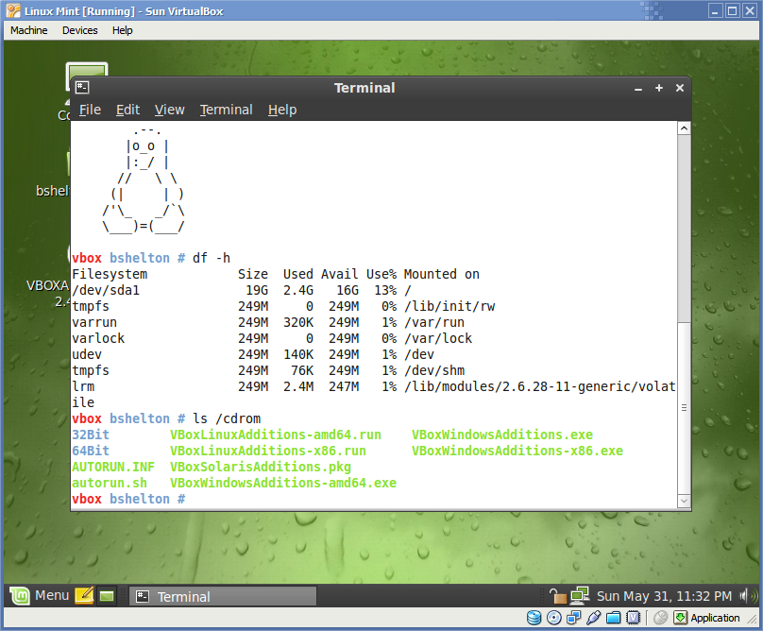Click the terminal scrollbar down arrow

tap(684, 502)
